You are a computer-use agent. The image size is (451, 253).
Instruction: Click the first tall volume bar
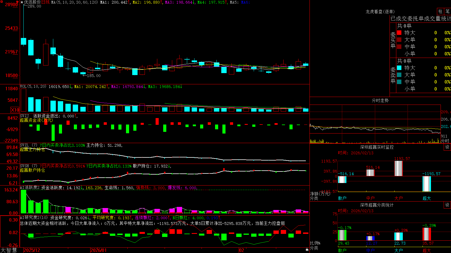tap(23, 100)
